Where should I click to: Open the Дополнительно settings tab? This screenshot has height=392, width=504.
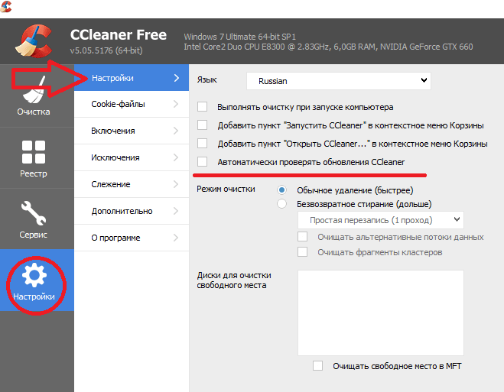(132, 211)
